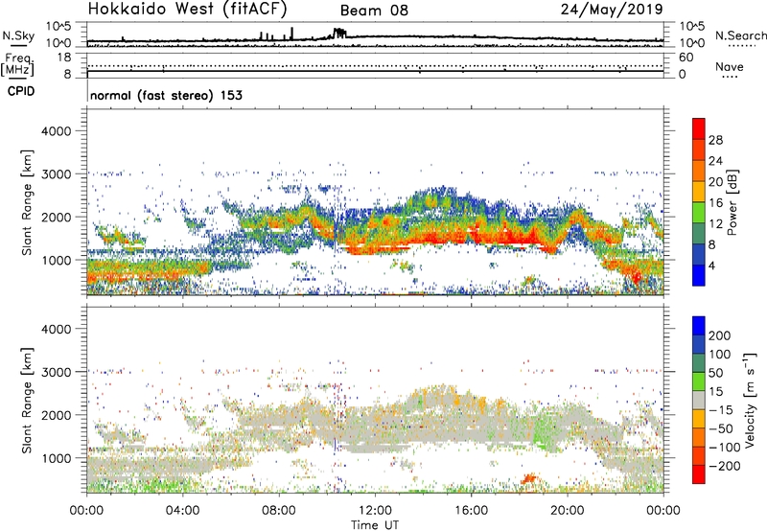This screenshot has height=531, width=767.
Task: Click the red top segment of power colorbar
Action: point(699,128)
